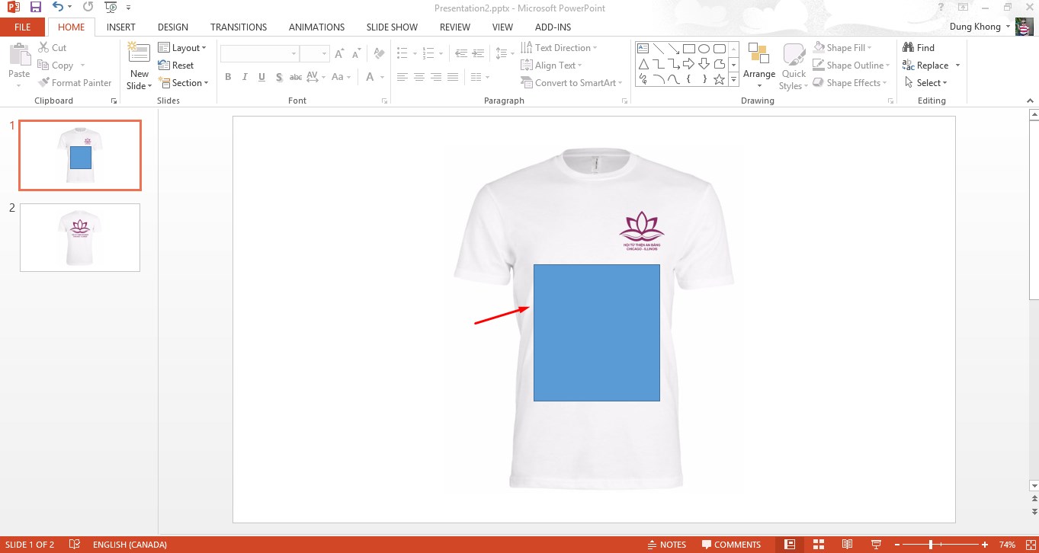Open the Align Text dropdown

point(551,65)
